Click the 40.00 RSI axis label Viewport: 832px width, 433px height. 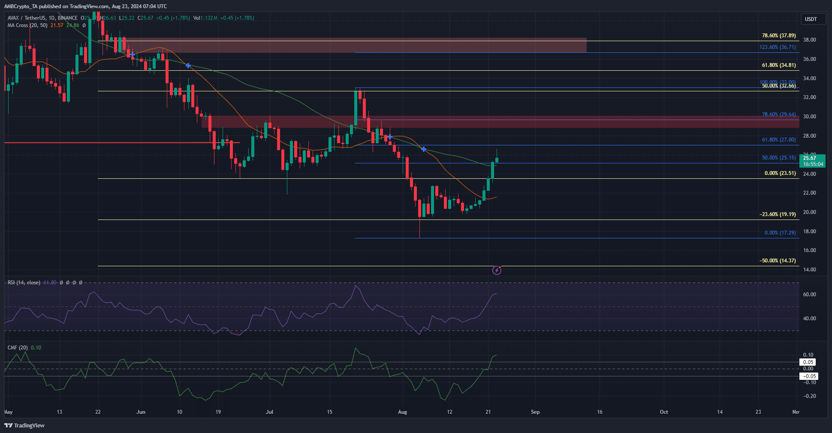[809, 319]
